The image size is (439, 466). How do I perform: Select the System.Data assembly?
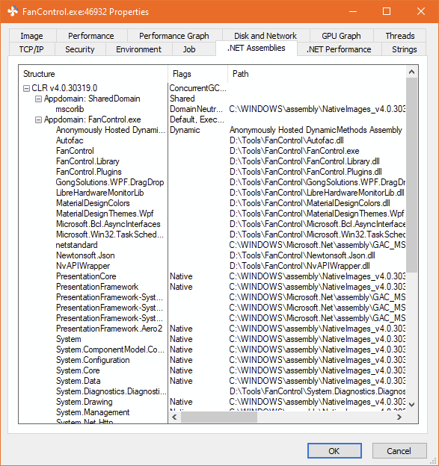[x=79, y=381]
